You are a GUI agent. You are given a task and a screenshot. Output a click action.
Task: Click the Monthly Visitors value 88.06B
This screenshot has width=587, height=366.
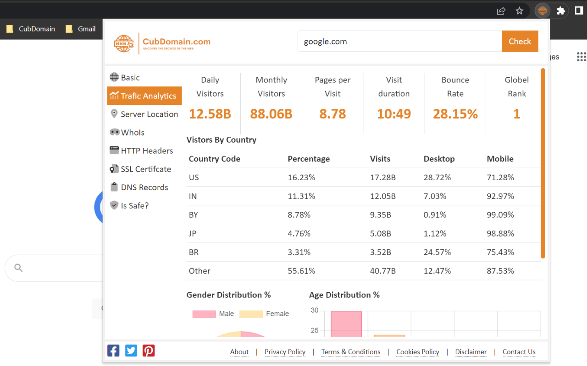[x=271, y=114]
